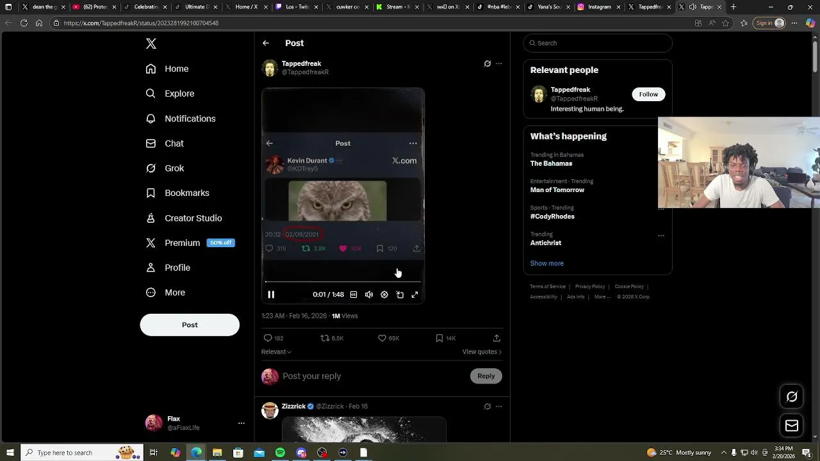Reload the browser page
The height and width of the screenshot is (461, 820).
click(x=24, y=23)
